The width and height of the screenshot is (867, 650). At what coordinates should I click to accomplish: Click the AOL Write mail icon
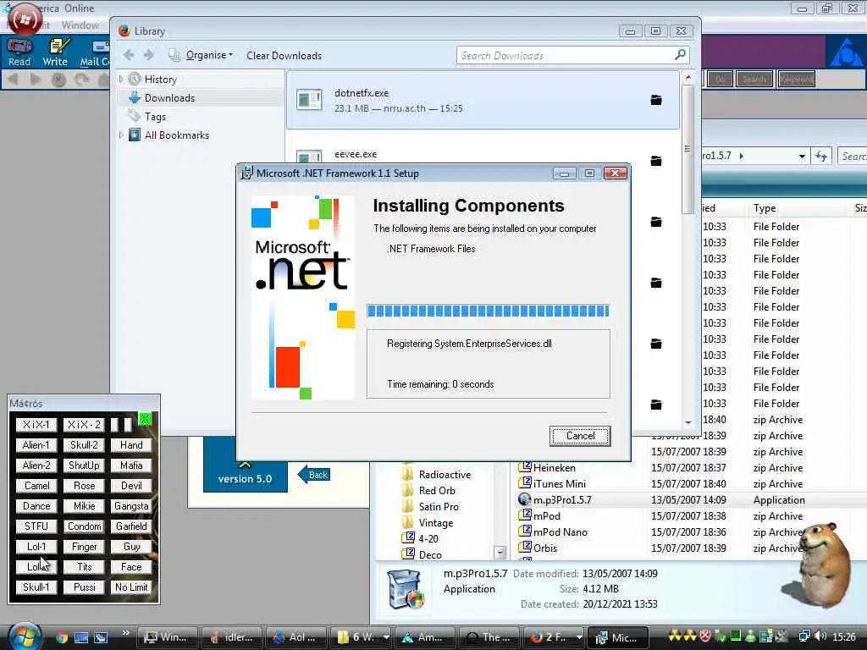click(55, 52)
